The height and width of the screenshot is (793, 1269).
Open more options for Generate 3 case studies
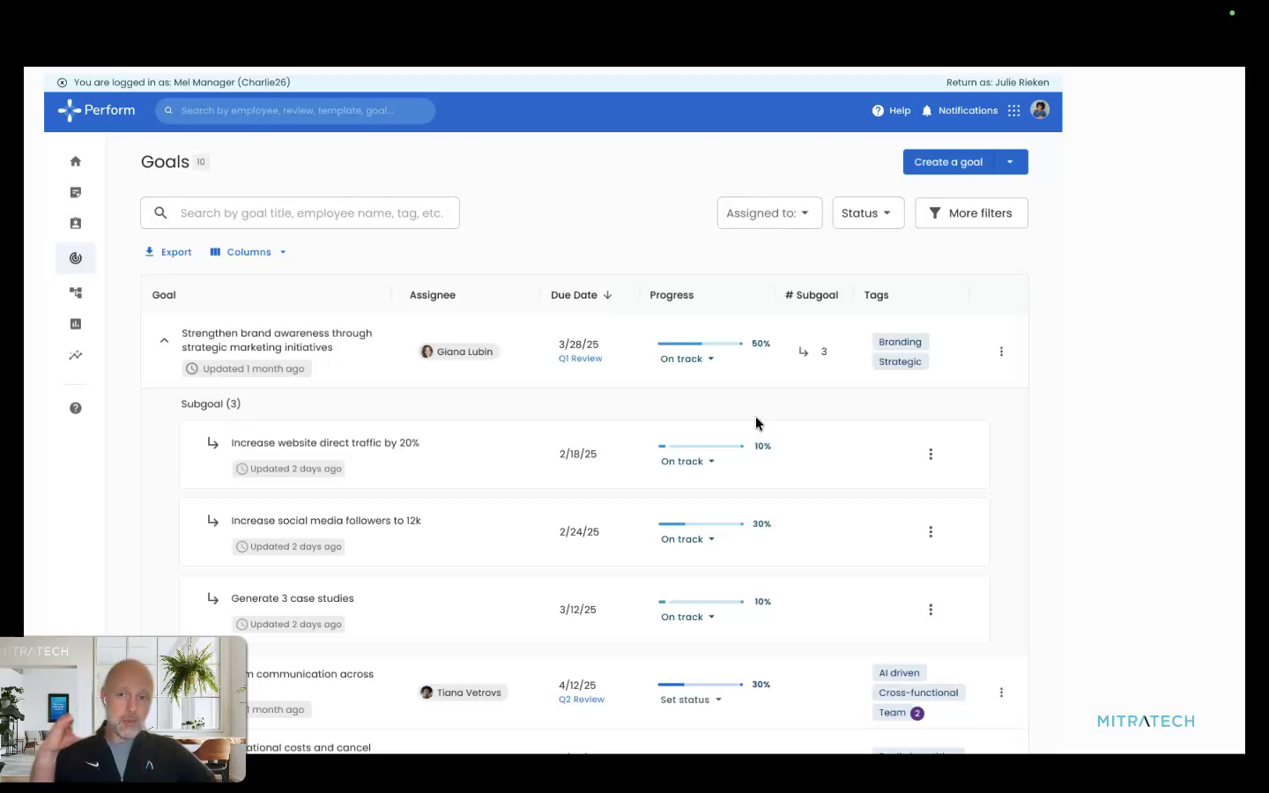click(x=931, y=610)
